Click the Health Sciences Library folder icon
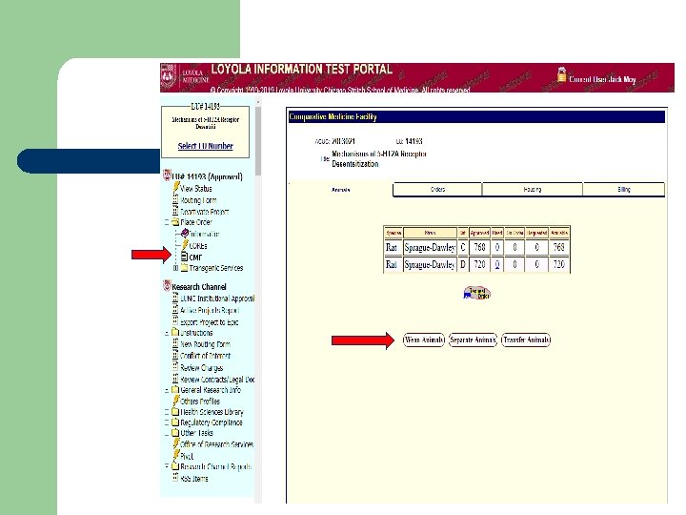686x515 pixels. click(x=175, y=411)
